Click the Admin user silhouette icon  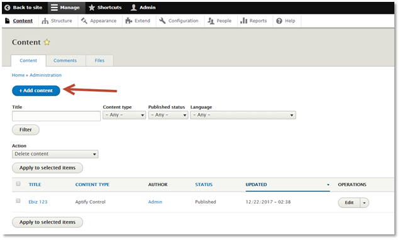[x=133, y=8]
